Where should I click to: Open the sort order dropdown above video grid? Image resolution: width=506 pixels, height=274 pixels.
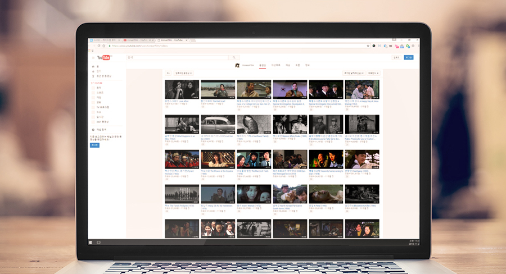[x=354, y=73]
